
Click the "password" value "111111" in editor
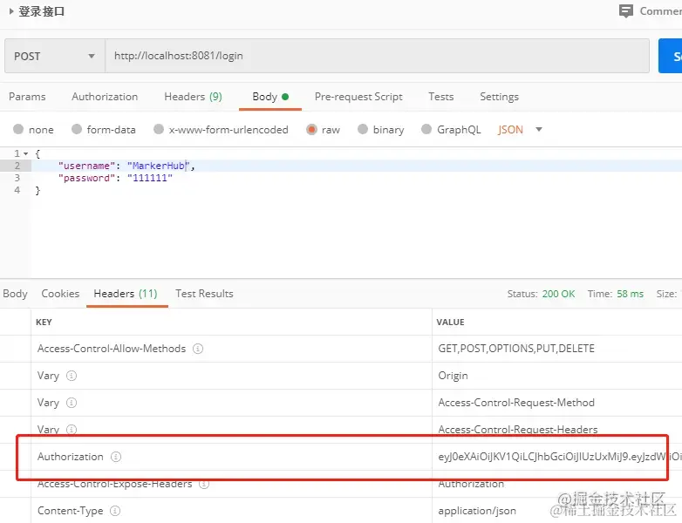point(150,178)
